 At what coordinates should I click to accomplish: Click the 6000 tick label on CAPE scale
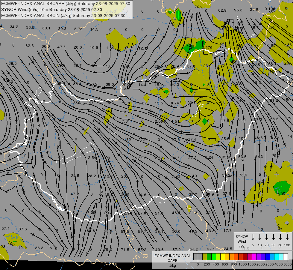coord(287,264)
